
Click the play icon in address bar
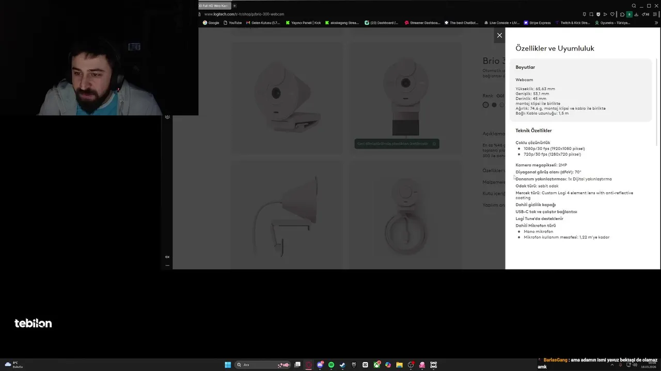605,14
